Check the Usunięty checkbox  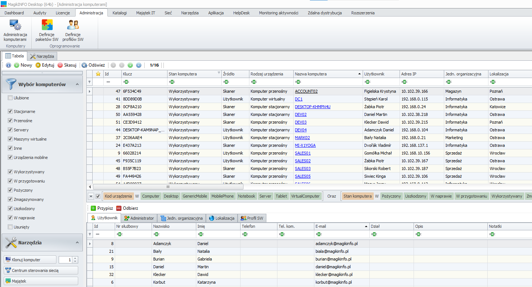[x=10, y=227]
